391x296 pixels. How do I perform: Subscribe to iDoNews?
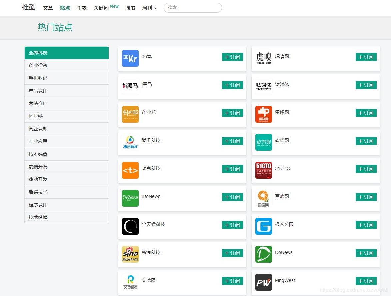tap(232, 197)
